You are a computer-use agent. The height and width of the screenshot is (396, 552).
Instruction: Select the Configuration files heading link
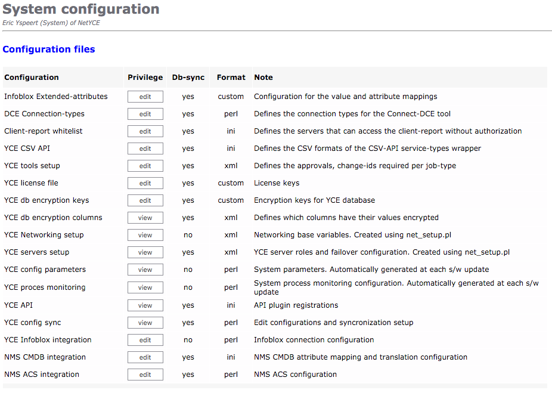tap(48, 49)
